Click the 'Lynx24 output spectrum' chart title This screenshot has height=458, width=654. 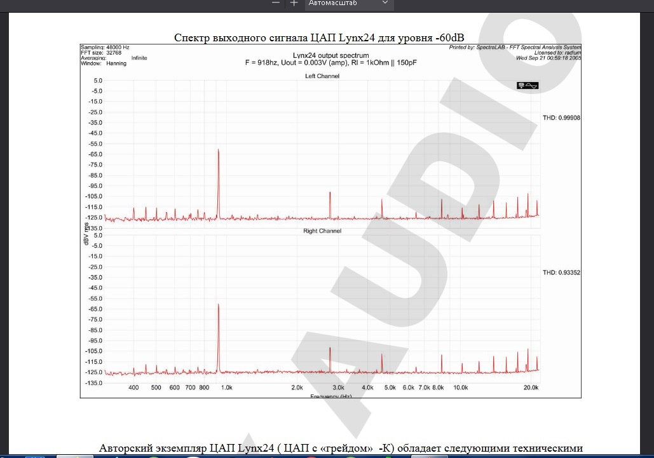(x=330, y=55)
